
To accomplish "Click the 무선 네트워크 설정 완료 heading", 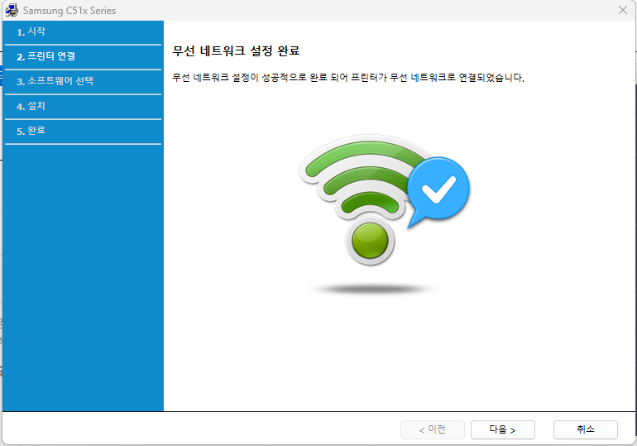I will pyautogui.click(x=236, y=50).
